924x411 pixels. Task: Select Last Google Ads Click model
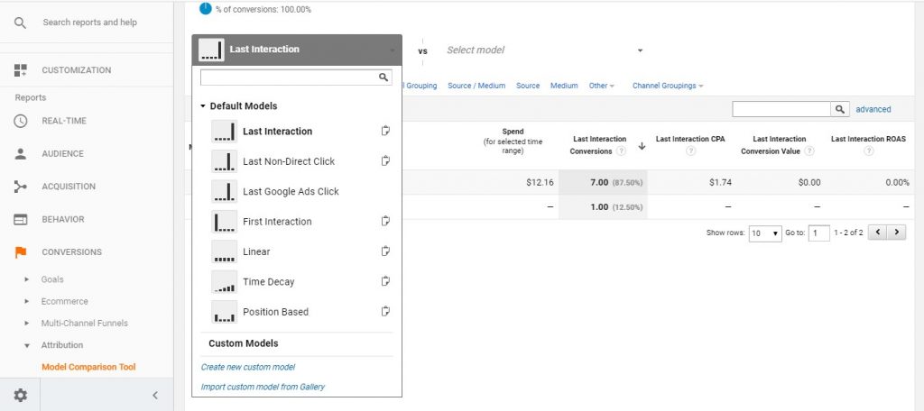click(291, 191)
